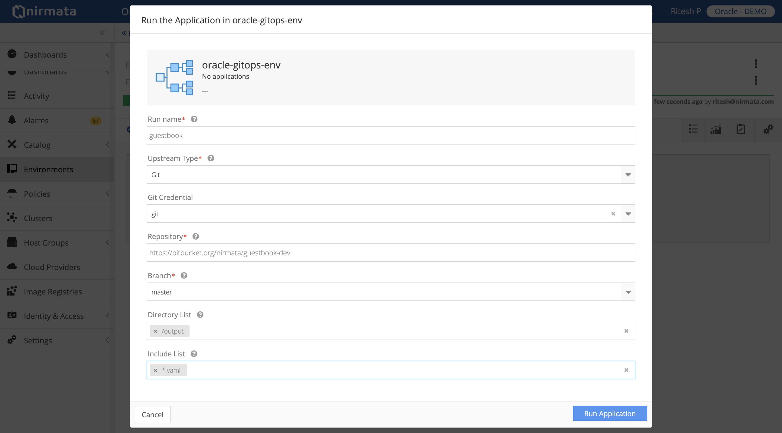Switch to the analytics chart view
Viewport: 782px width, 433px height.
pos(716,130)
